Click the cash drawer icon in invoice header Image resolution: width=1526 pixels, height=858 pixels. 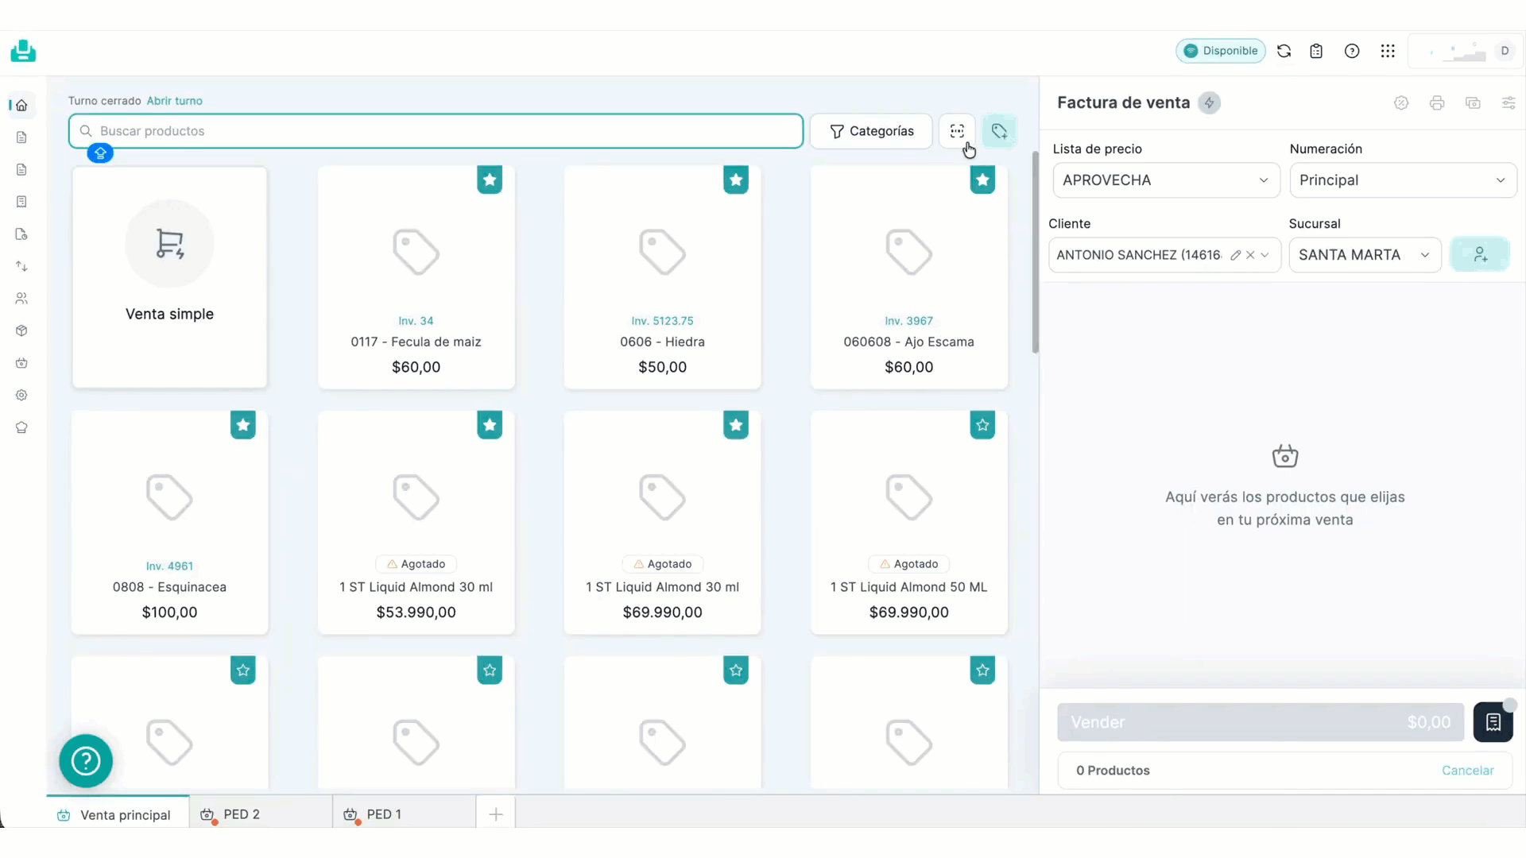(1473, 102)
